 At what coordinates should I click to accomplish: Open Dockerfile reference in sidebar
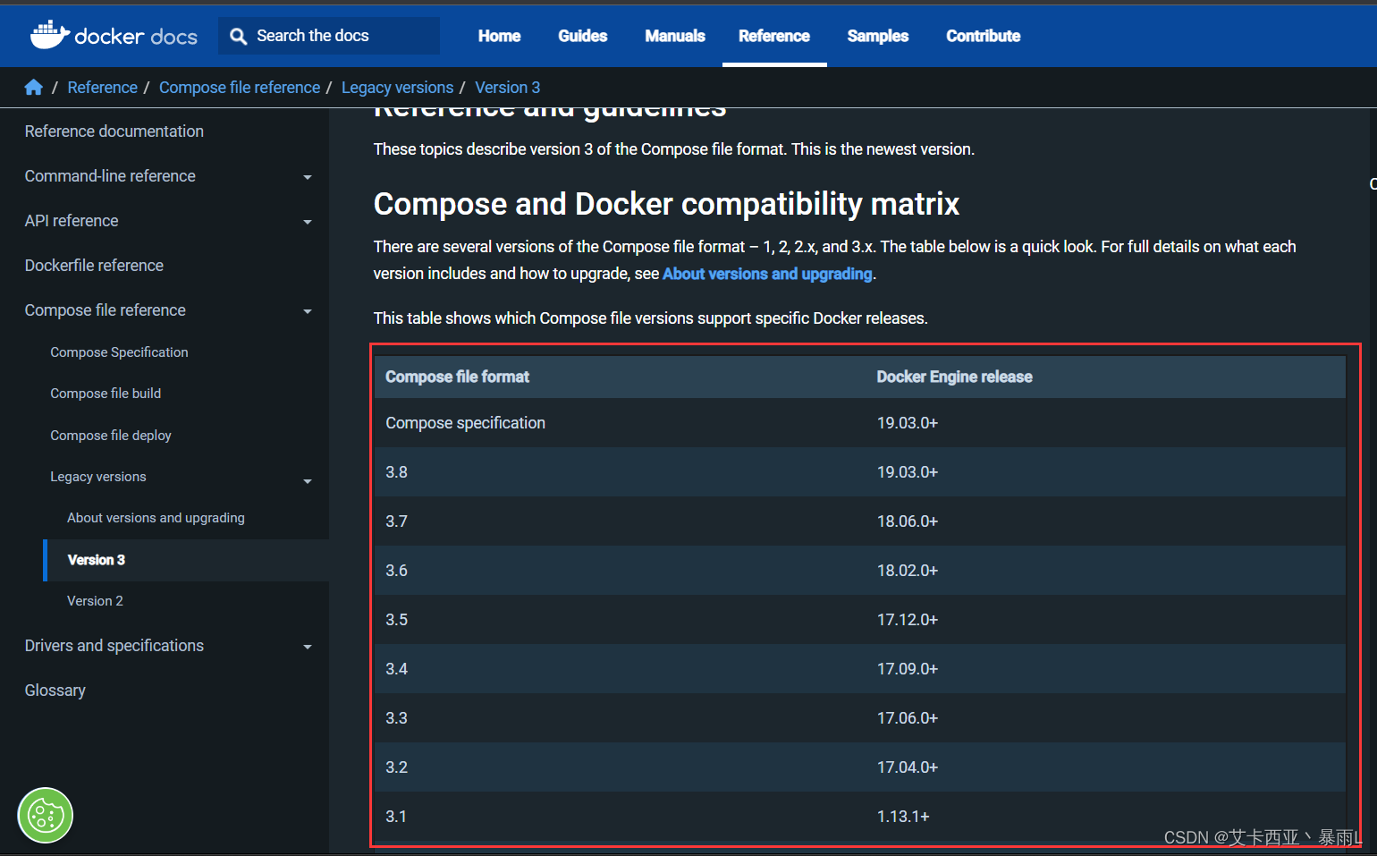[x=94, y=266]
